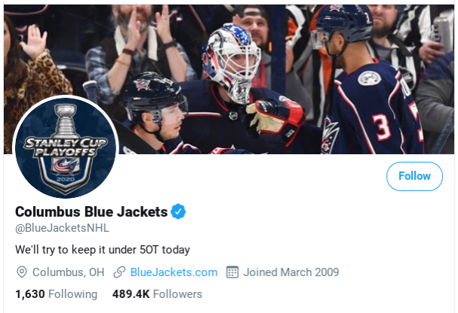This screenshot has width=458, height=313.
Task: Click the location pin icon
Action: (22, 272)
